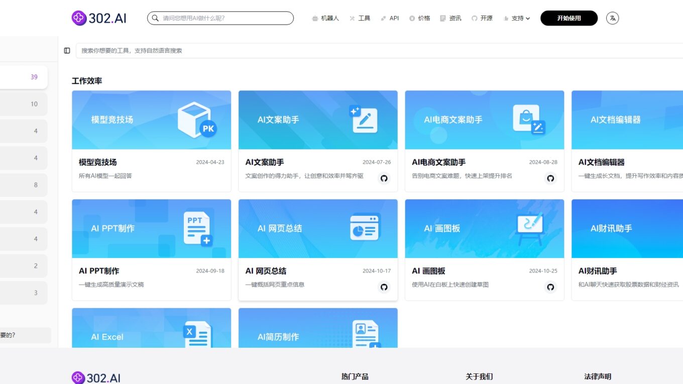Viewport: 683px width, 384px height.
Task: Open the API menu item
Action: point(390,18)
